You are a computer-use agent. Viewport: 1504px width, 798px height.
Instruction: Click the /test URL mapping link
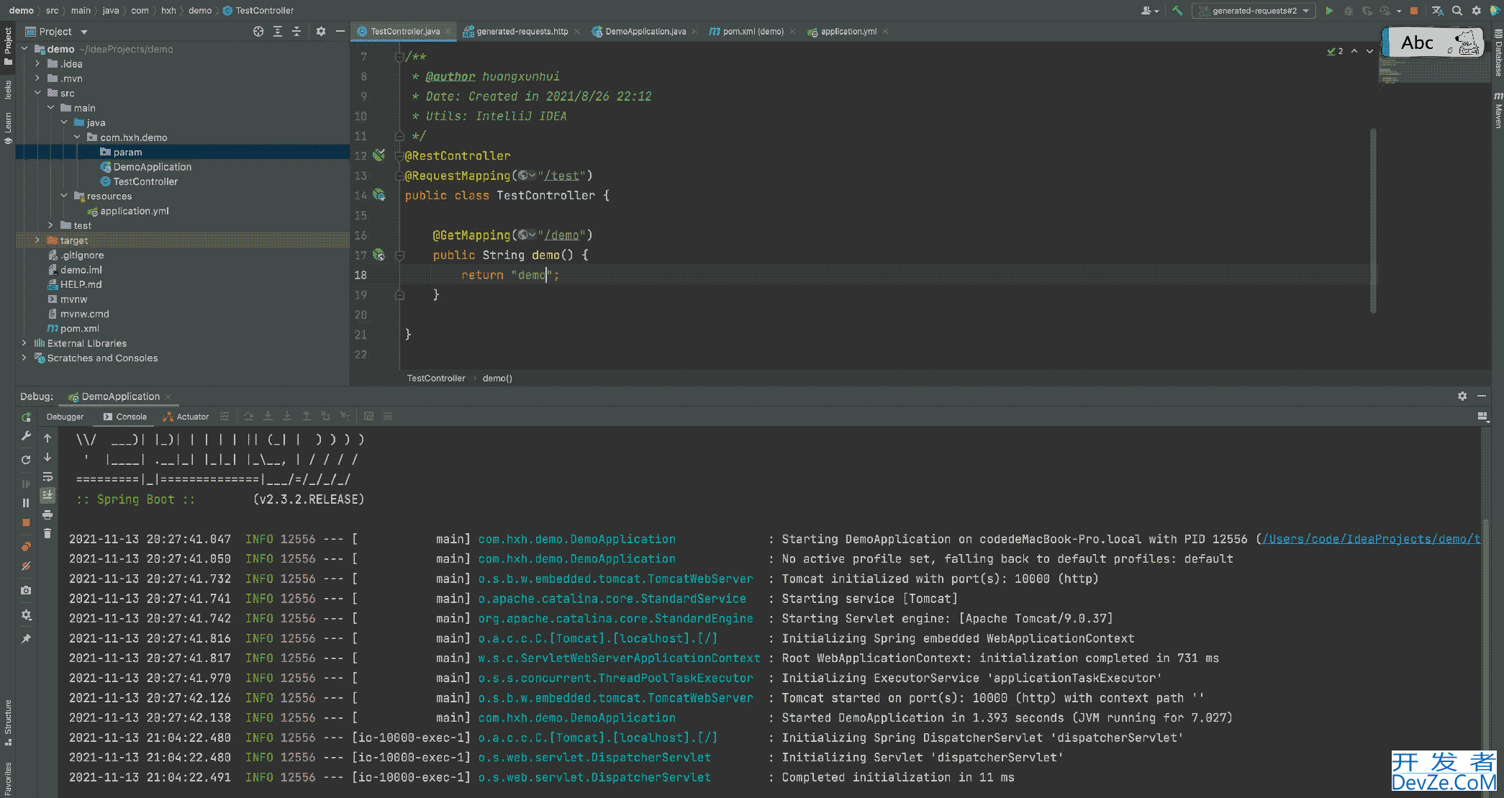pos(561,176)
